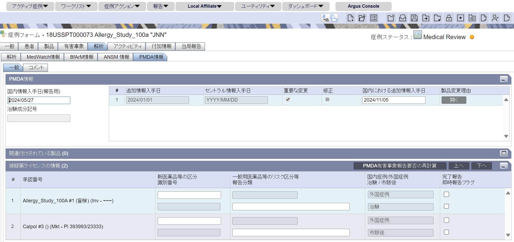Image resolution: width=514 pixels, height=242 pixels.
Task: Open the アクティブ症例 dropdown menu
Action: [30, 6]
